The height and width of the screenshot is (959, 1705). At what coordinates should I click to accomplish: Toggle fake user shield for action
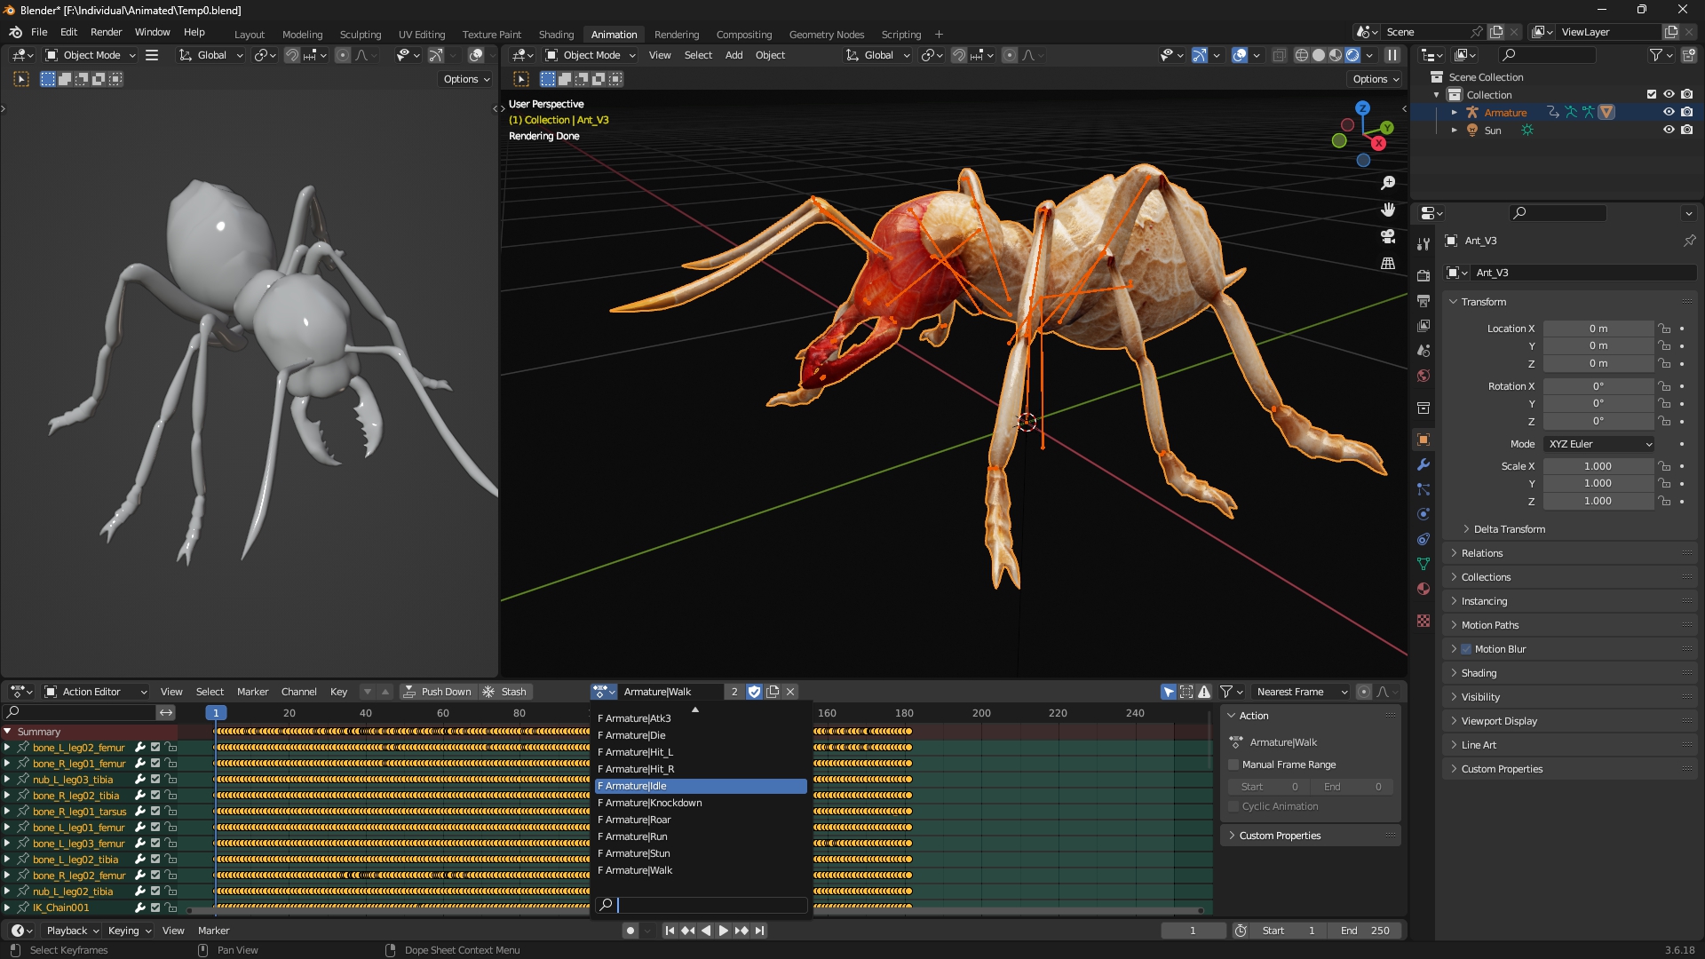pos(754,692)
